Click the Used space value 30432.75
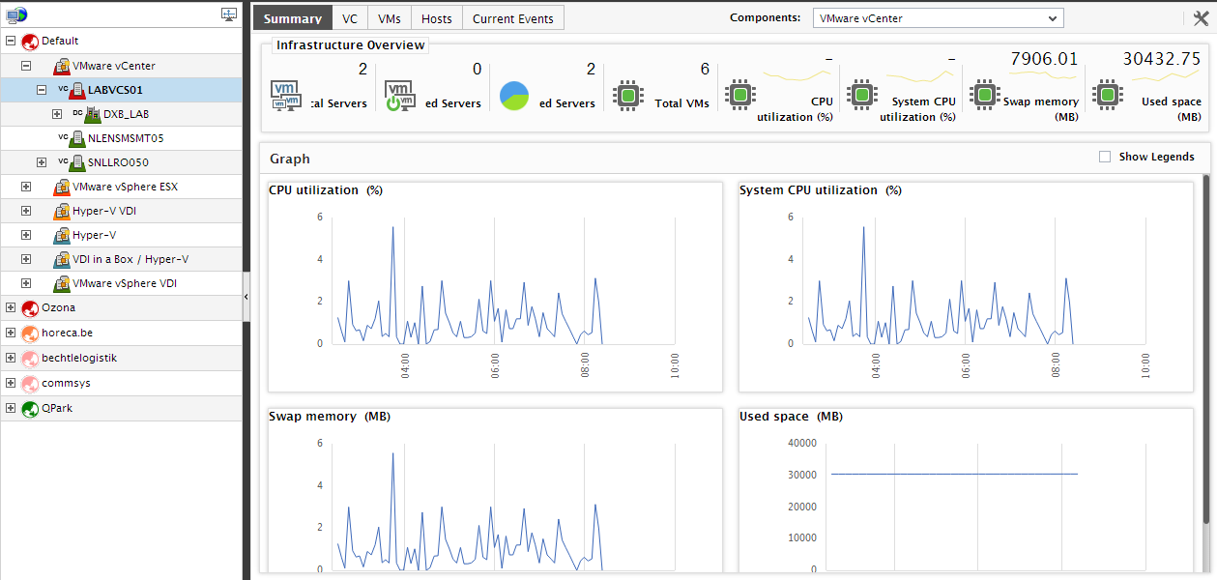Image resolution: width=1217 pixels, height=580 pixels. [x=1162, y=59]
